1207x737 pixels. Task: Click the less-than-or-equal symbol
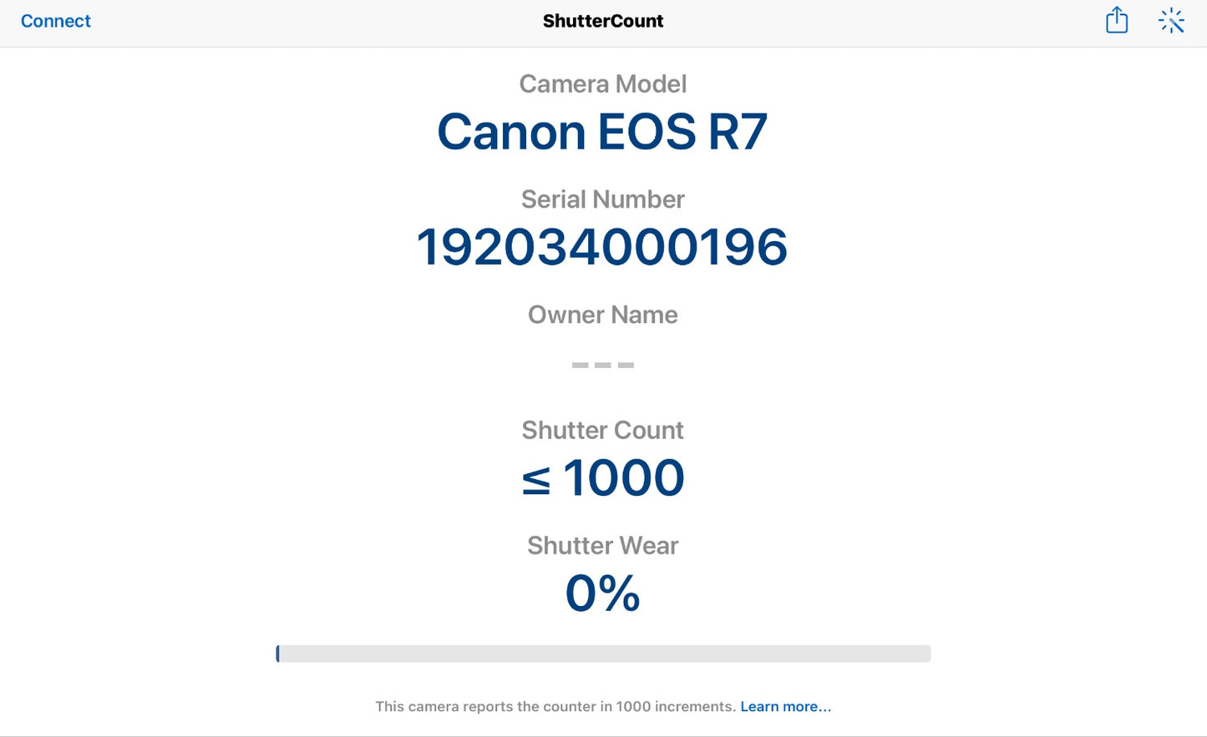(536, 481)
